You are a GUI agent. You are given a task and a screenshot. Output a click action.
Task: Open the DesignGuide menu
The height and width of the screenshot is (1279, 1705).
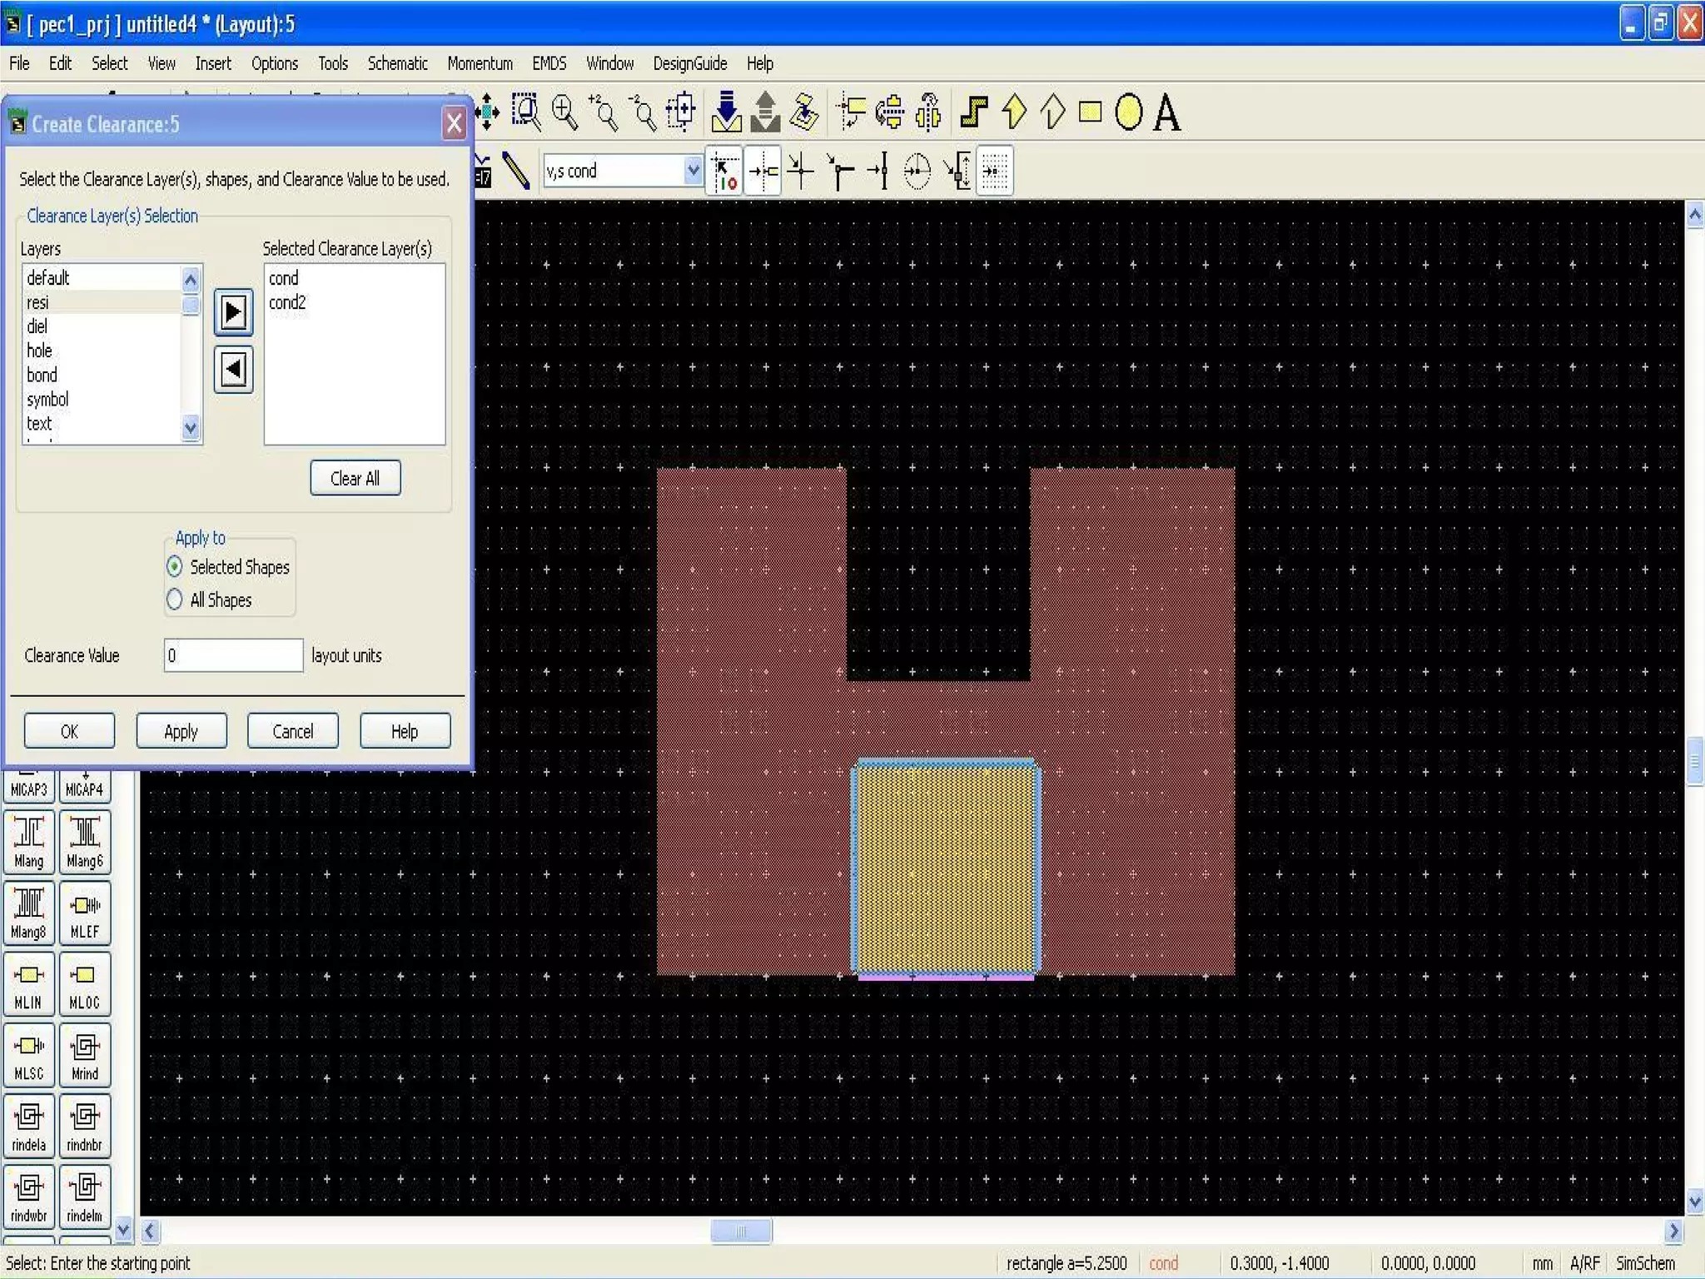point(689,63)
